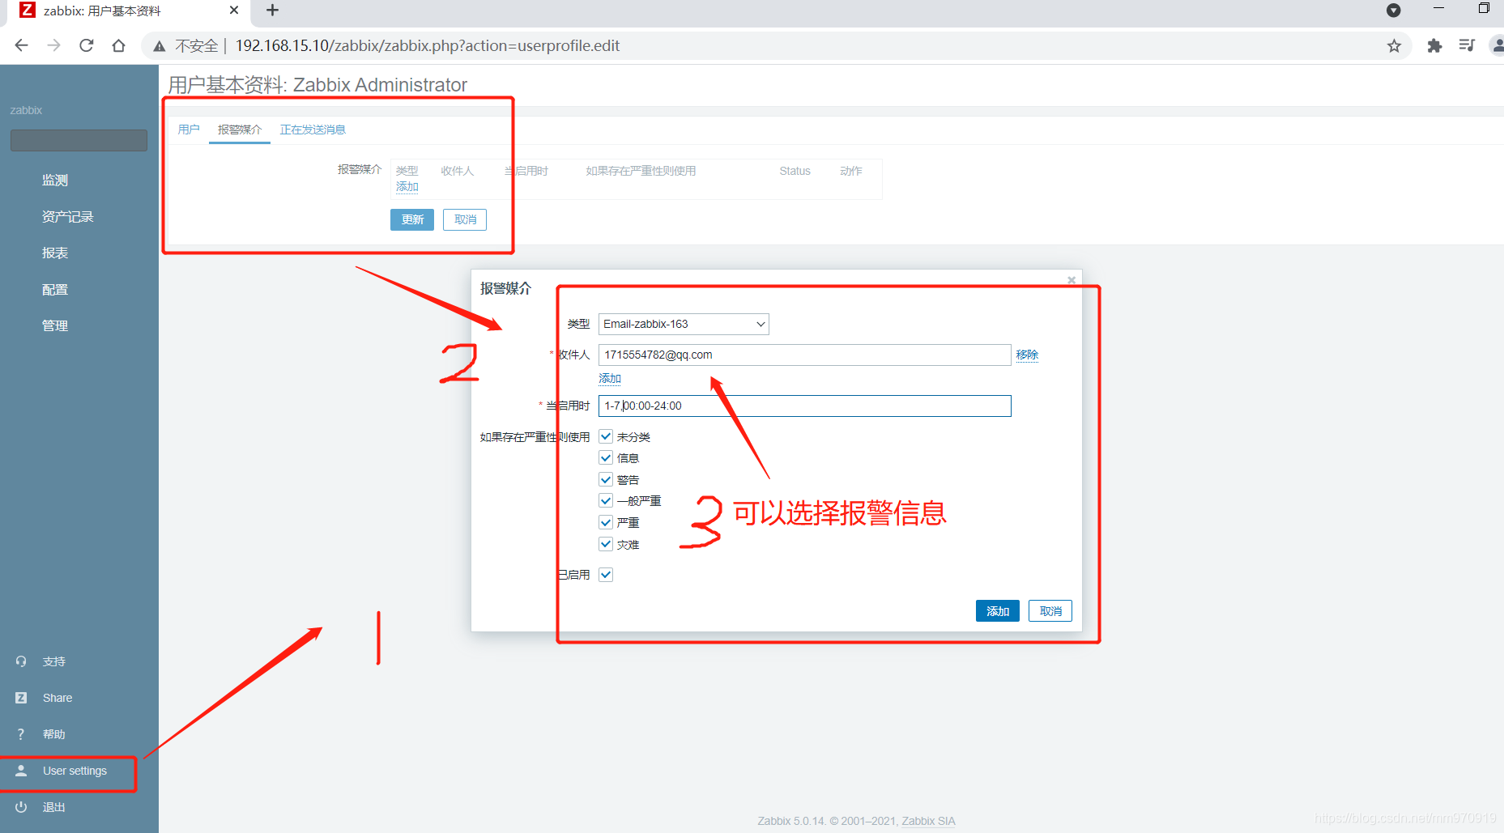The image size is (1504, 833).
Task: Toggle the 灾难 severity checkbox
Action: pos(606,544)
